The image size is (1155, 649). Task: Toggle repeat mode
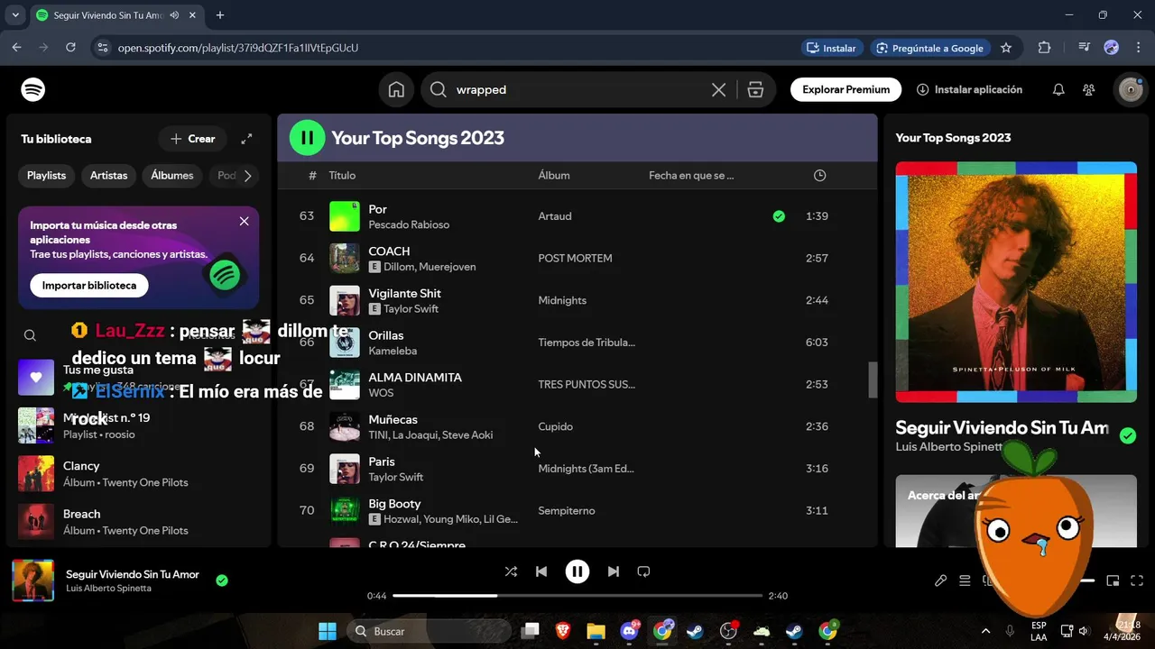pos(643,571)
